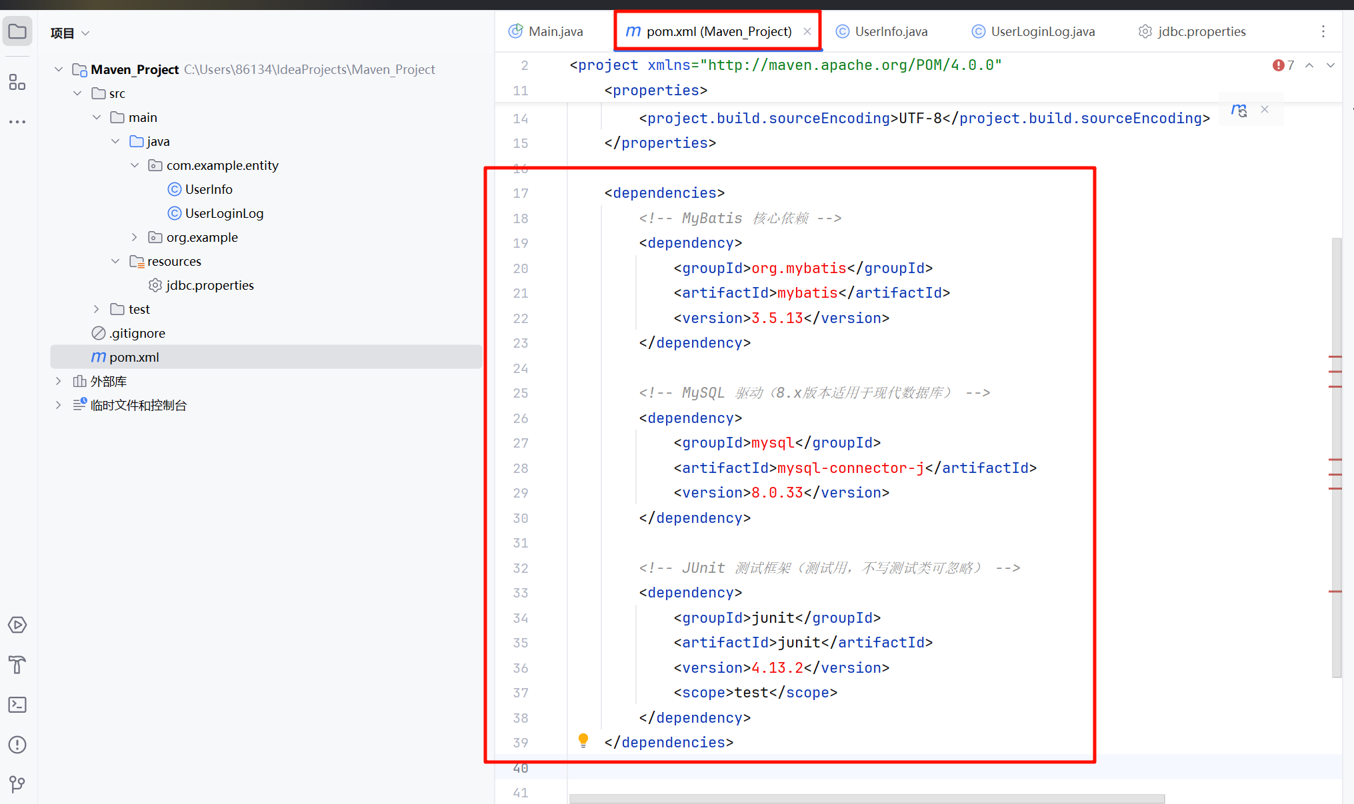
Task: Click the horizontal editor scrollbar
Action: [x=867, y=798]
